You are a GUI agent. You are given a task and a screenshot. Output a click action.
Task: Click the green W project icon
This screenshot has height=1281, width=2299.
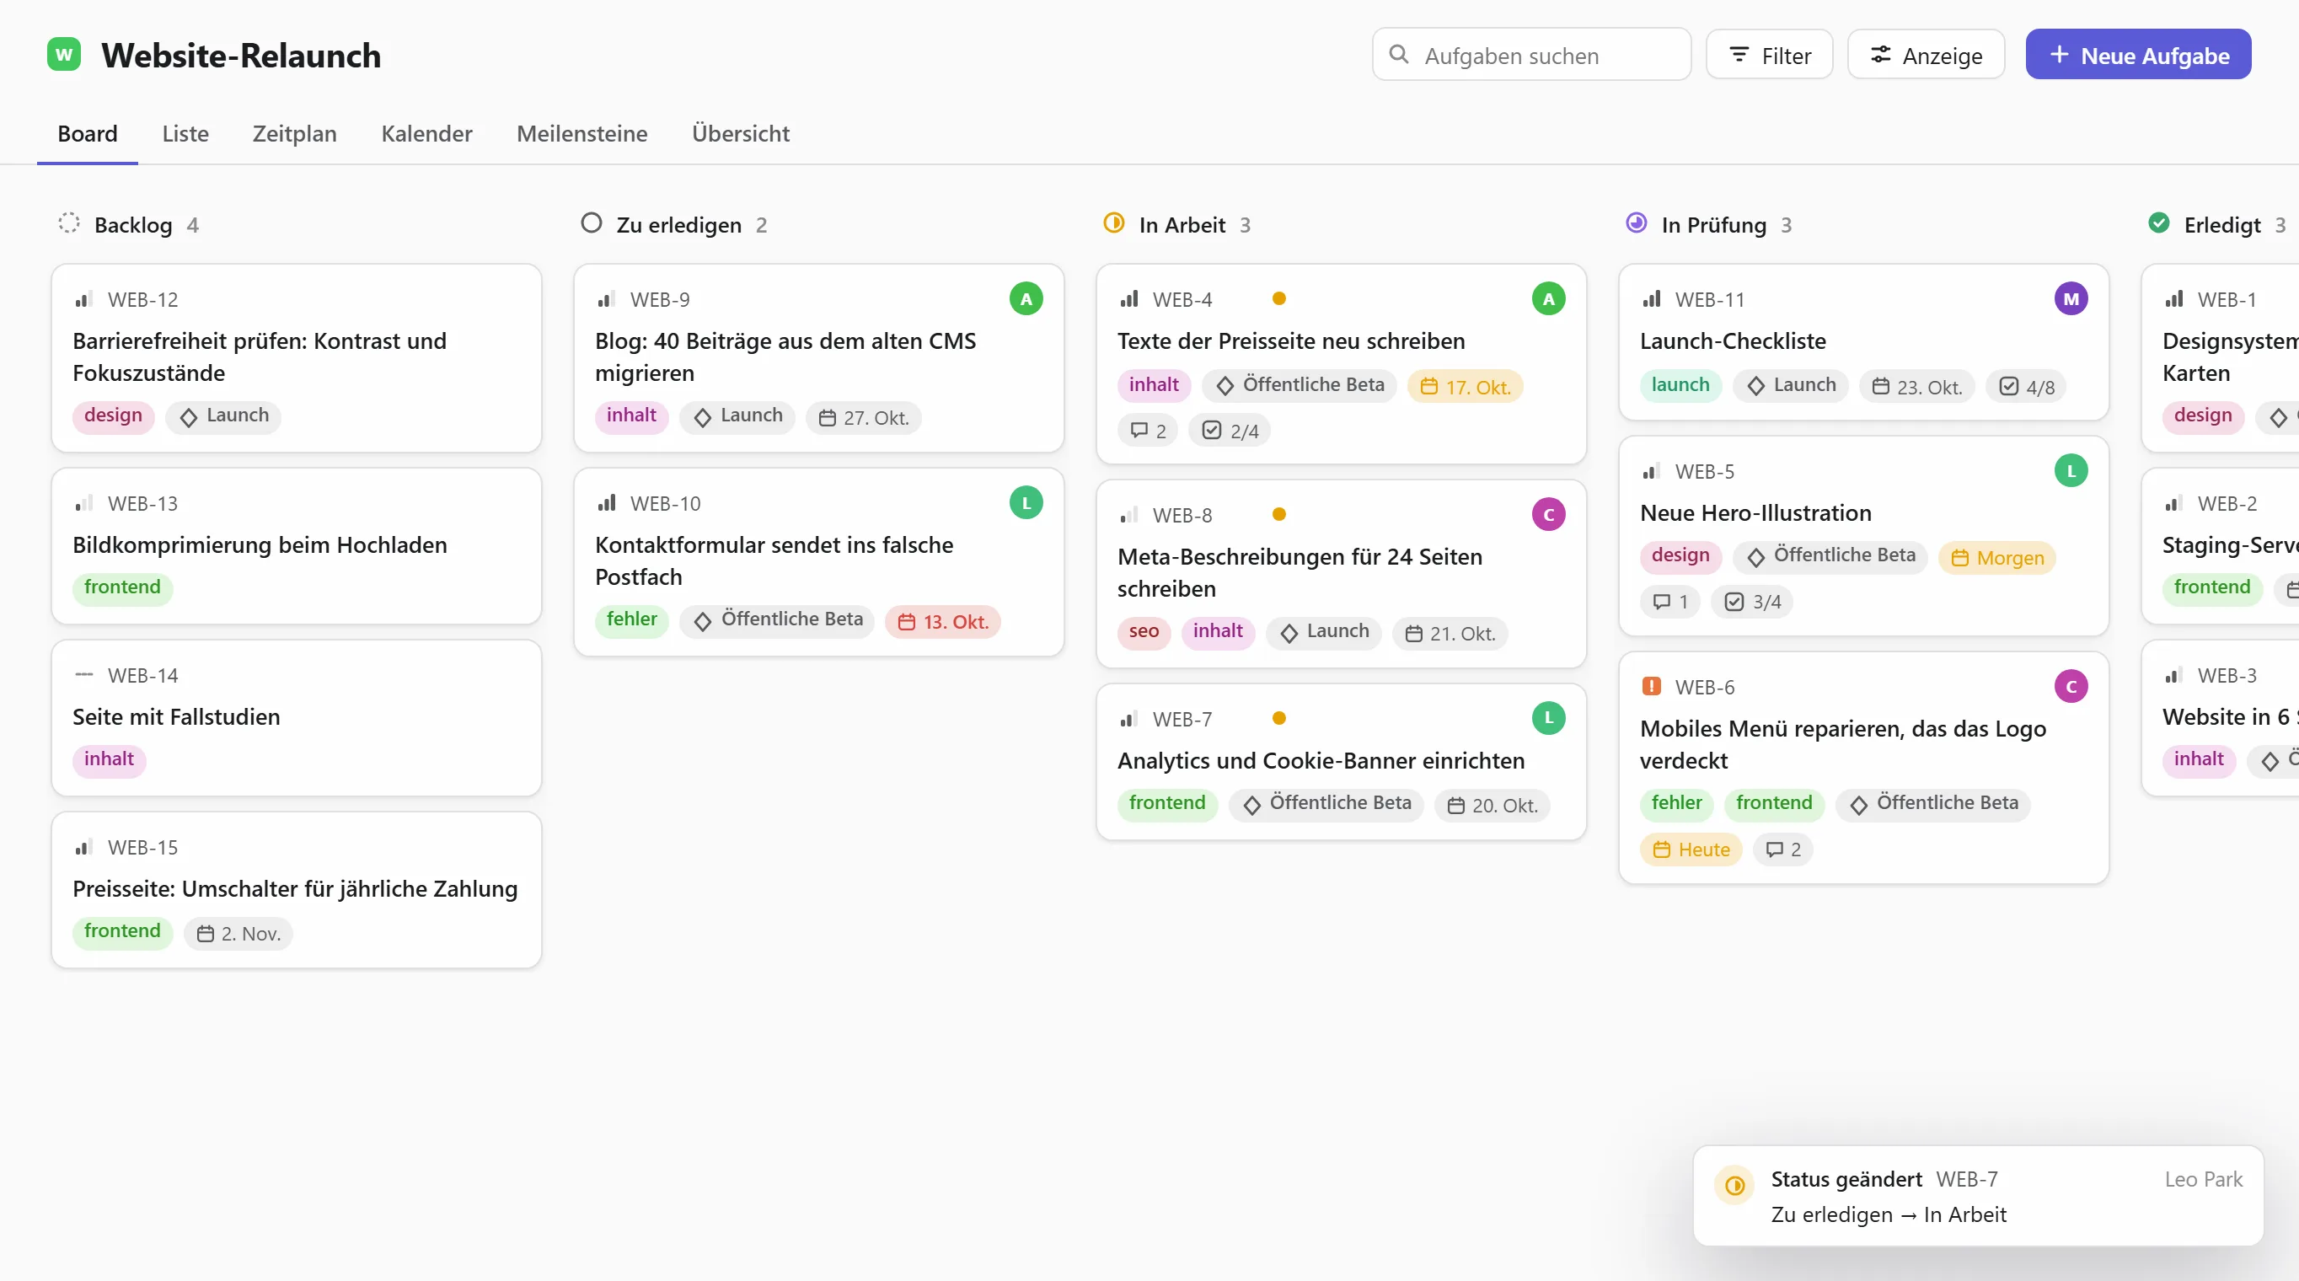63,55
